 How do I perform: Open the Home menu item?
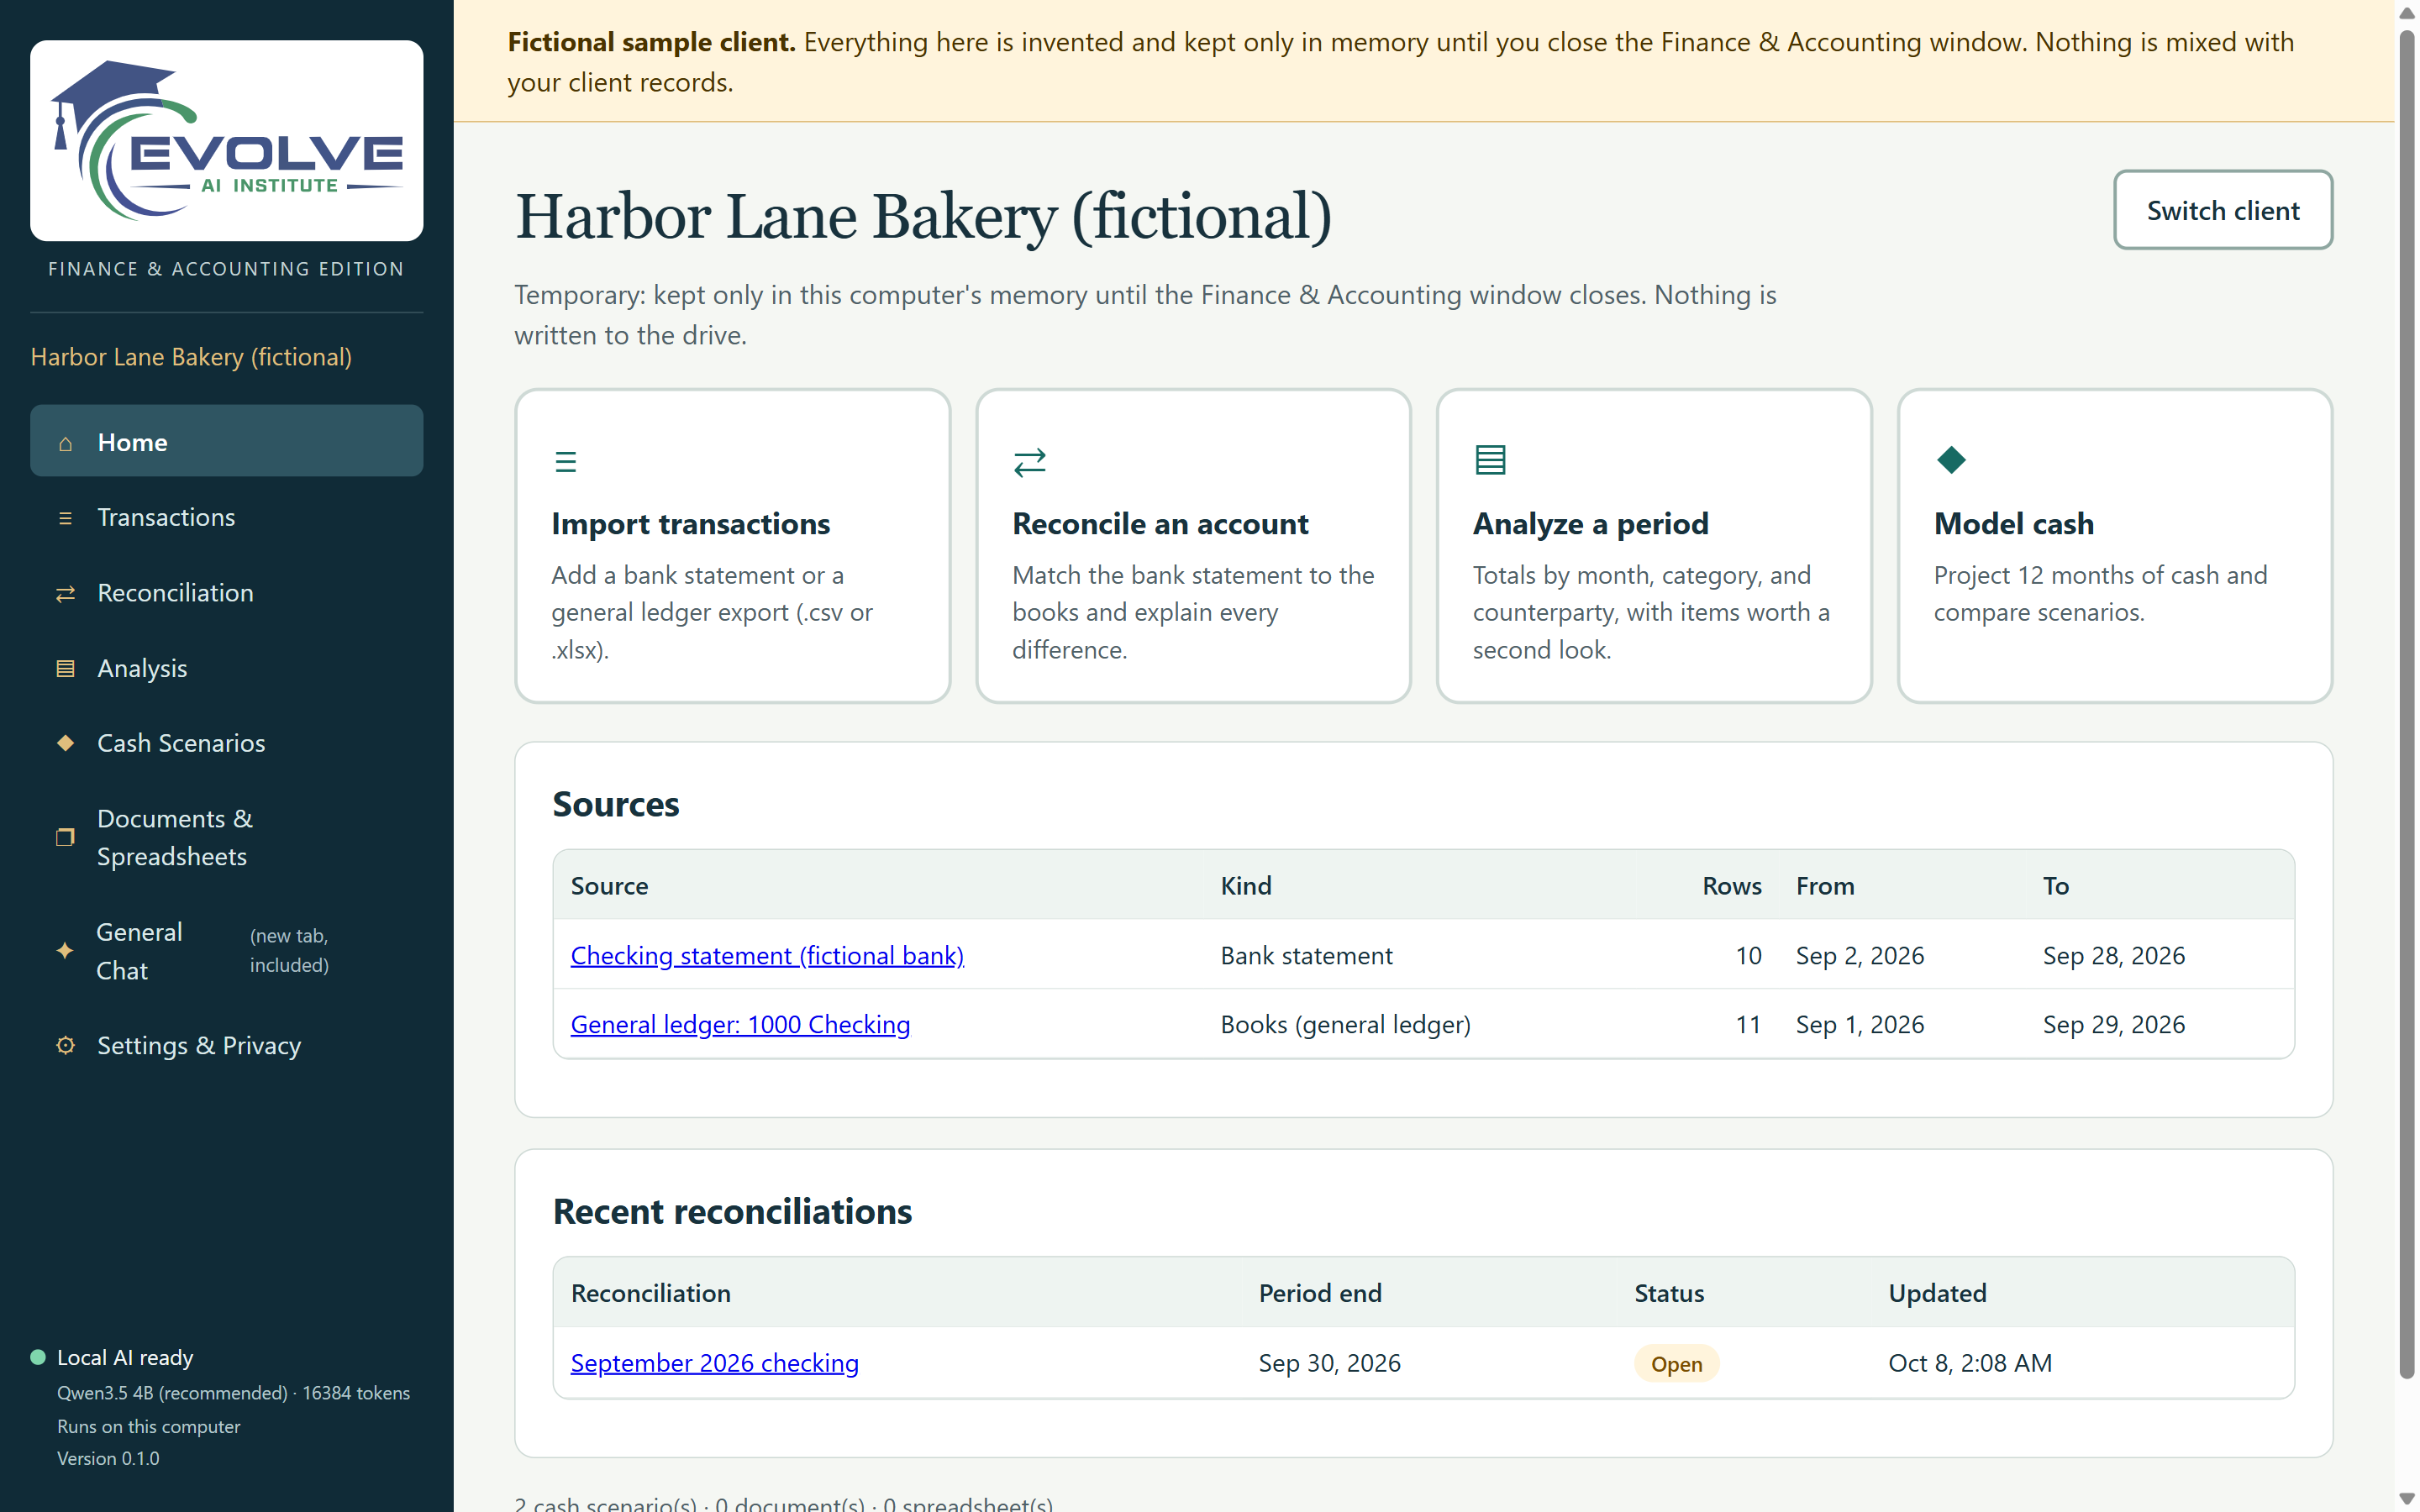click(x=227, y=441)
